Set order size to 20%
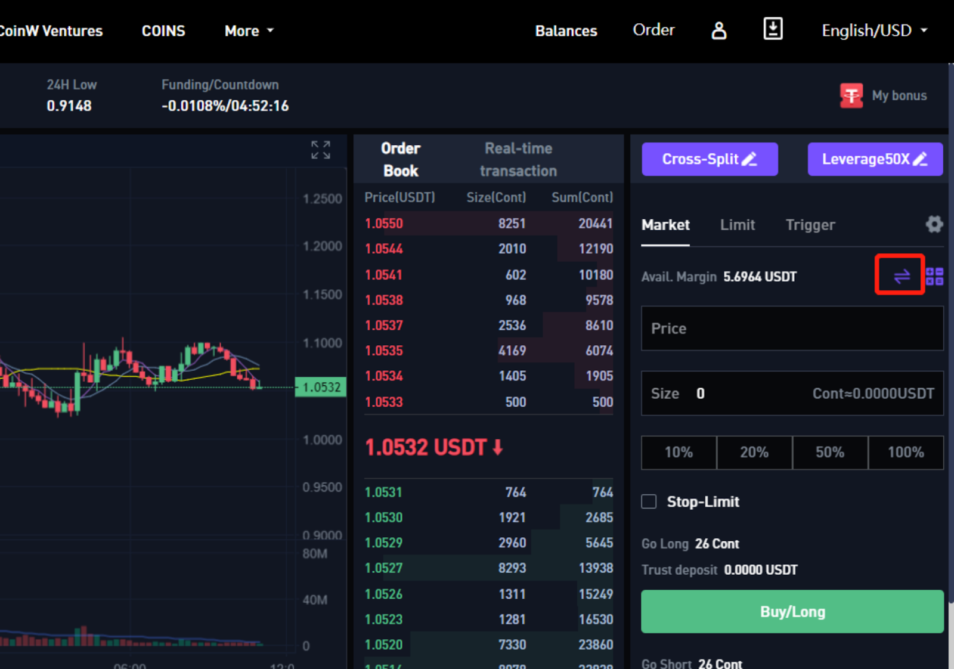 tap(754, 453)
